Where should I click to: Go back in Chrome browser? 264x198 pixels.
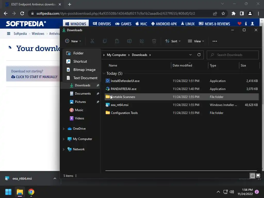click(x=6, y=13)
